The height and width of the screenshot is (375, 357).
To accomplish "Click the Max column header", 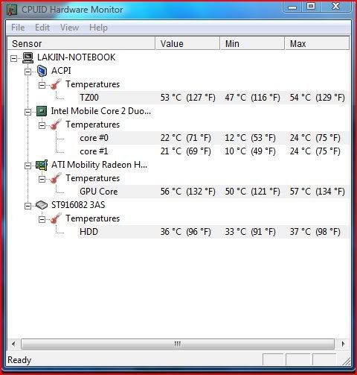I will pyautogui.click(x=317, y=43).
